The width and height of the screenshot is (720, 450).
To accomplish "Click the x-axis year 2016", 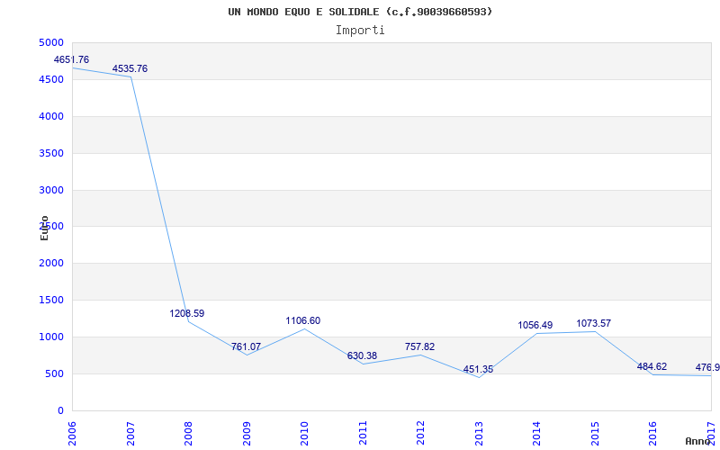I will pyautogui.click(x=653, y=434).
